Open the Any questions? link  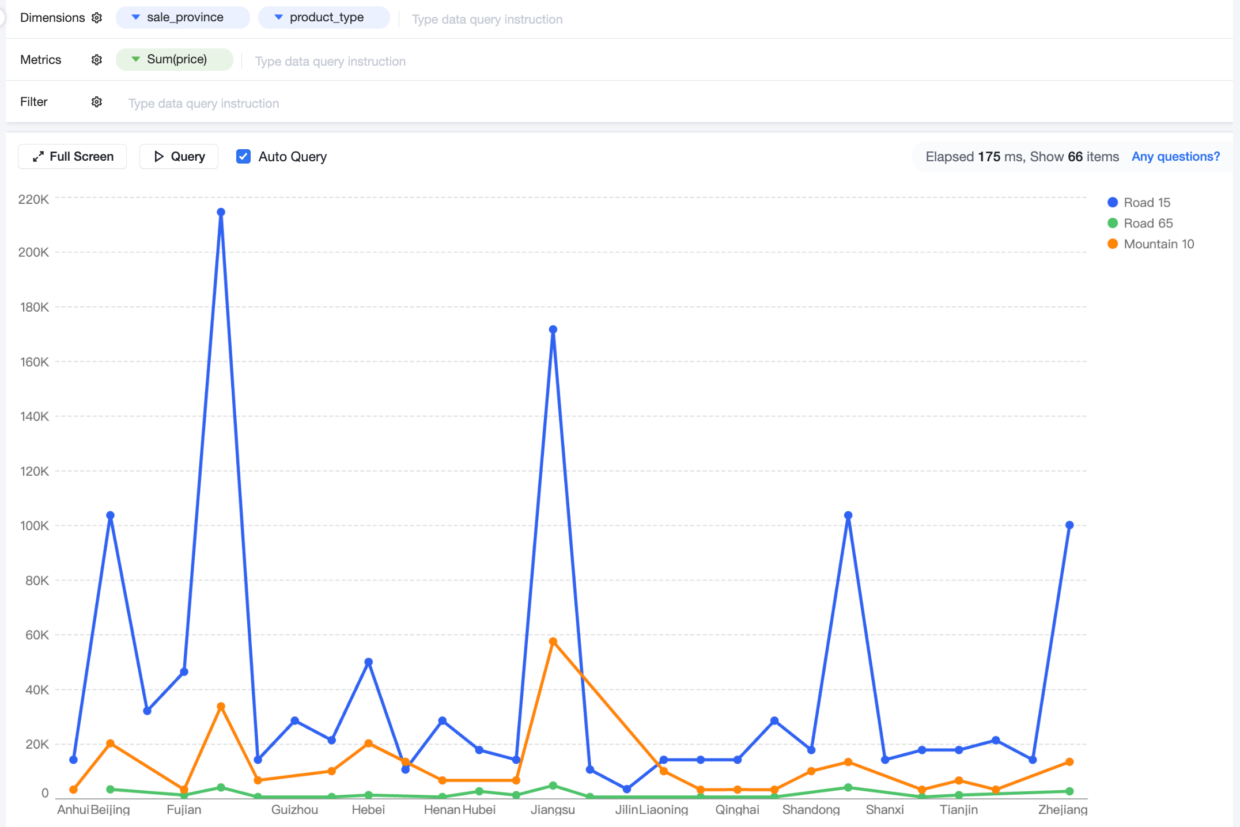point(1175,157)
